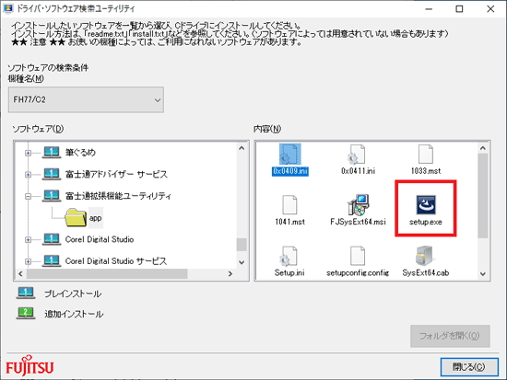Image resolution: width=507 pixels, height=380 pixels.
Task: Select 筆ぐるめ label in software tree
Action: point(80,153)
